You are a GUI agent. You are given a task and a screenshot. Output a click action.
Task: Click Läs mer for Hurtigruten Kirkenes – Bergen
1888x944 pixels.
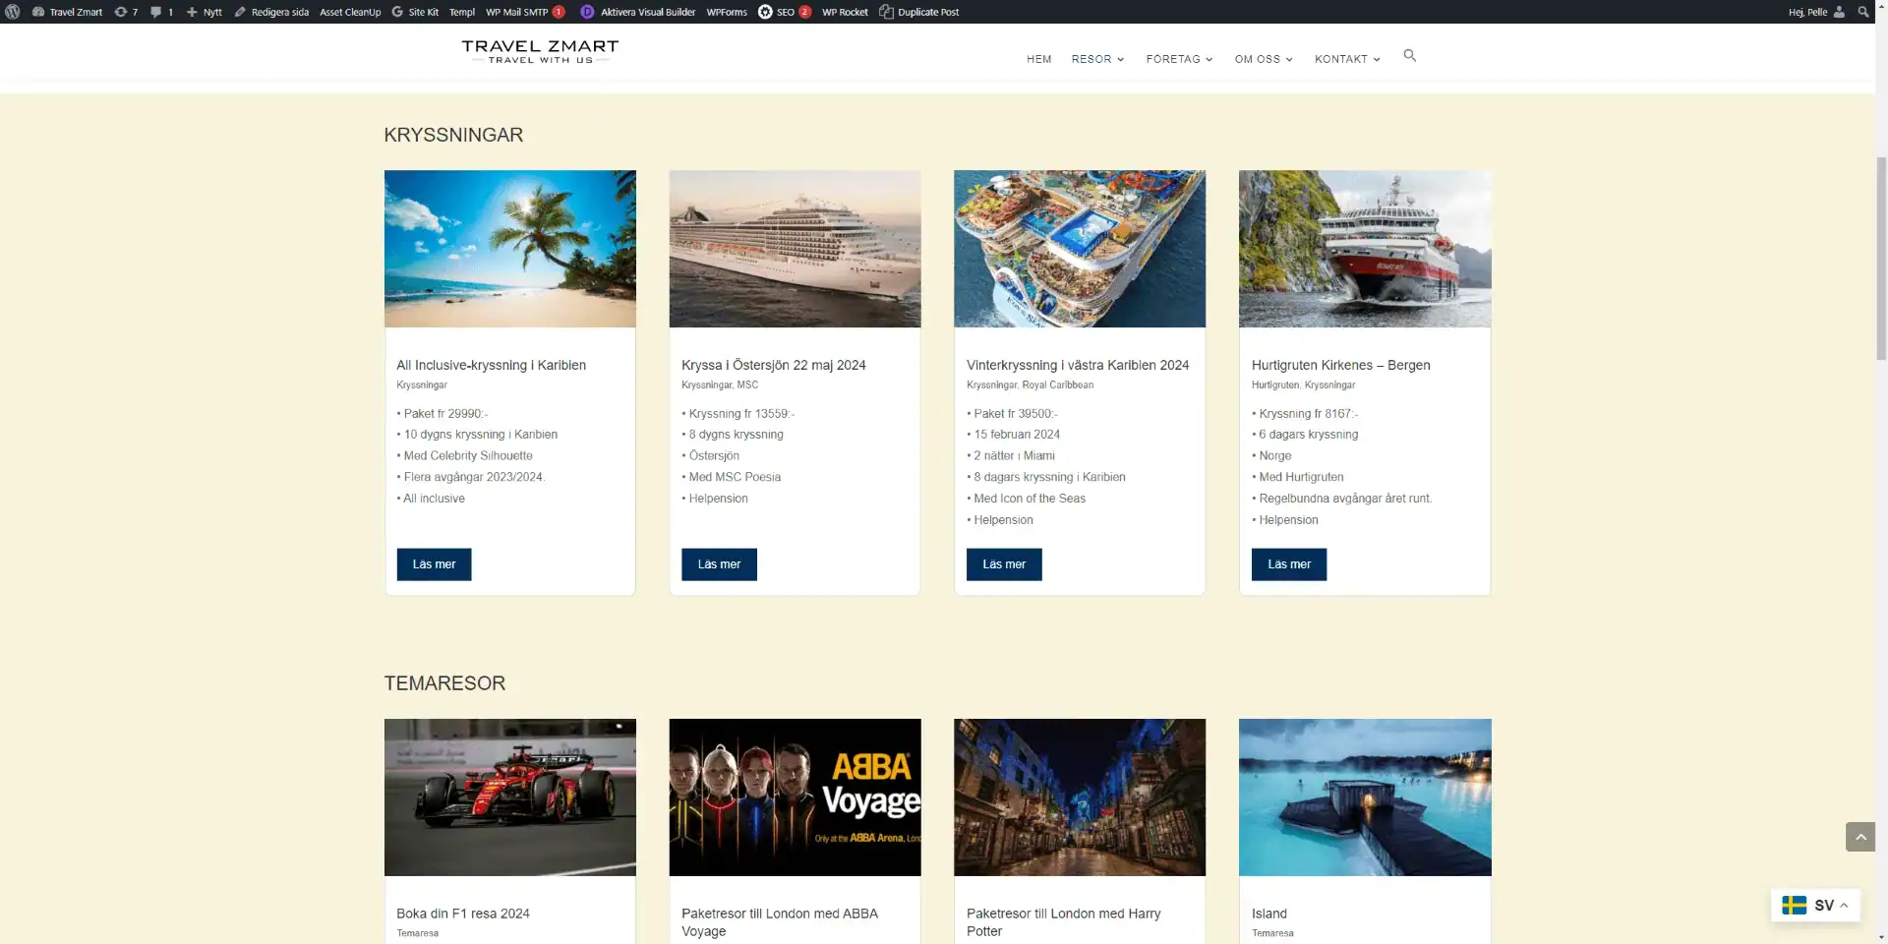tap(1288, 564)
